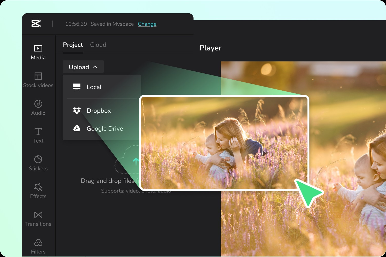Click the Change save location link
386x257 pixels.
pyautogui.click(x=147, y=24)
